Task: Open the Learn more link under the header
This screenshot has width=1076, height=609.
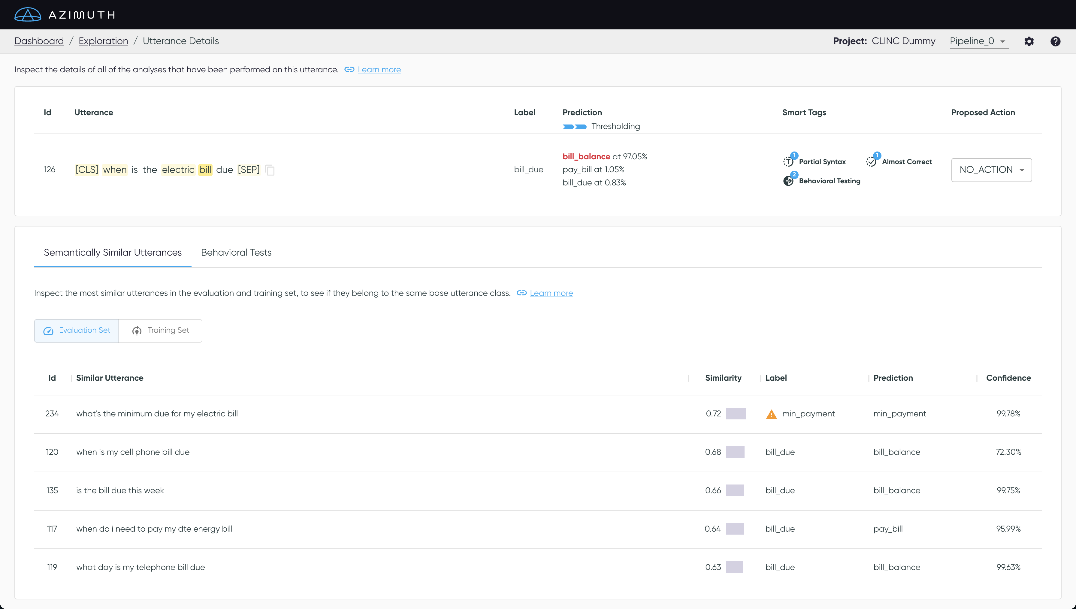Action: pyautogui.click(x=379, y=69)
